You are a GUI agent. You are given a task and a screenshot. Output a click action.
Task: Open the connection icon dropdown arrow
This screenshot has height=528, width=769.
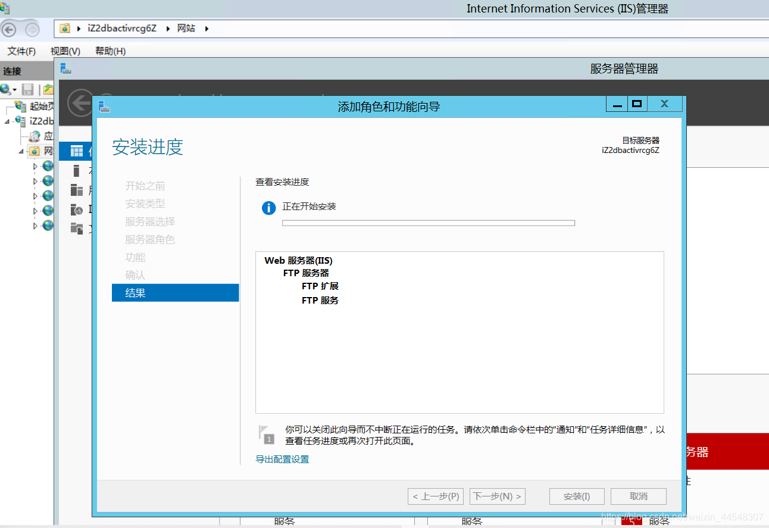(14, 90)
